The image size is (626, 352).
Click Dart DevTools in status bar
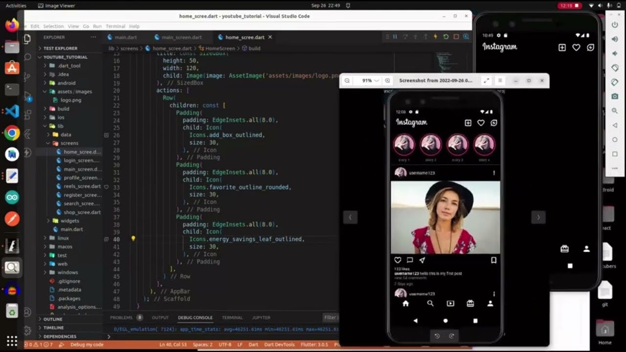pos(279,345)
